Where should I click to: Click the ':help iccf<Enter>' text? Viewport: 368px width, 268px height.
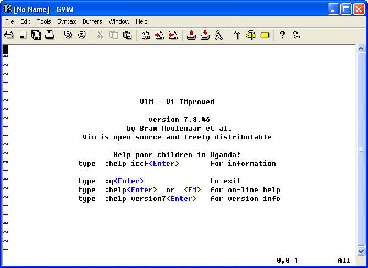142,164
